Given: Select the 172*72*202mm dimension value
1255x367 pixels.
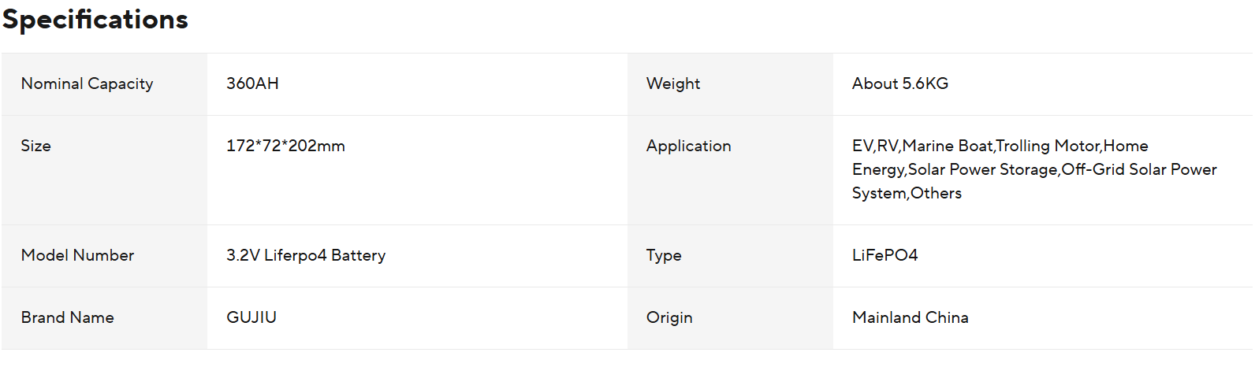Looking at the screenshot, I should [285, 146].
